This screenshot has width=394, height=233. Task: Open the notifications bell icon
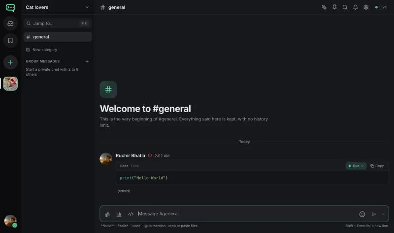[355, 7]
